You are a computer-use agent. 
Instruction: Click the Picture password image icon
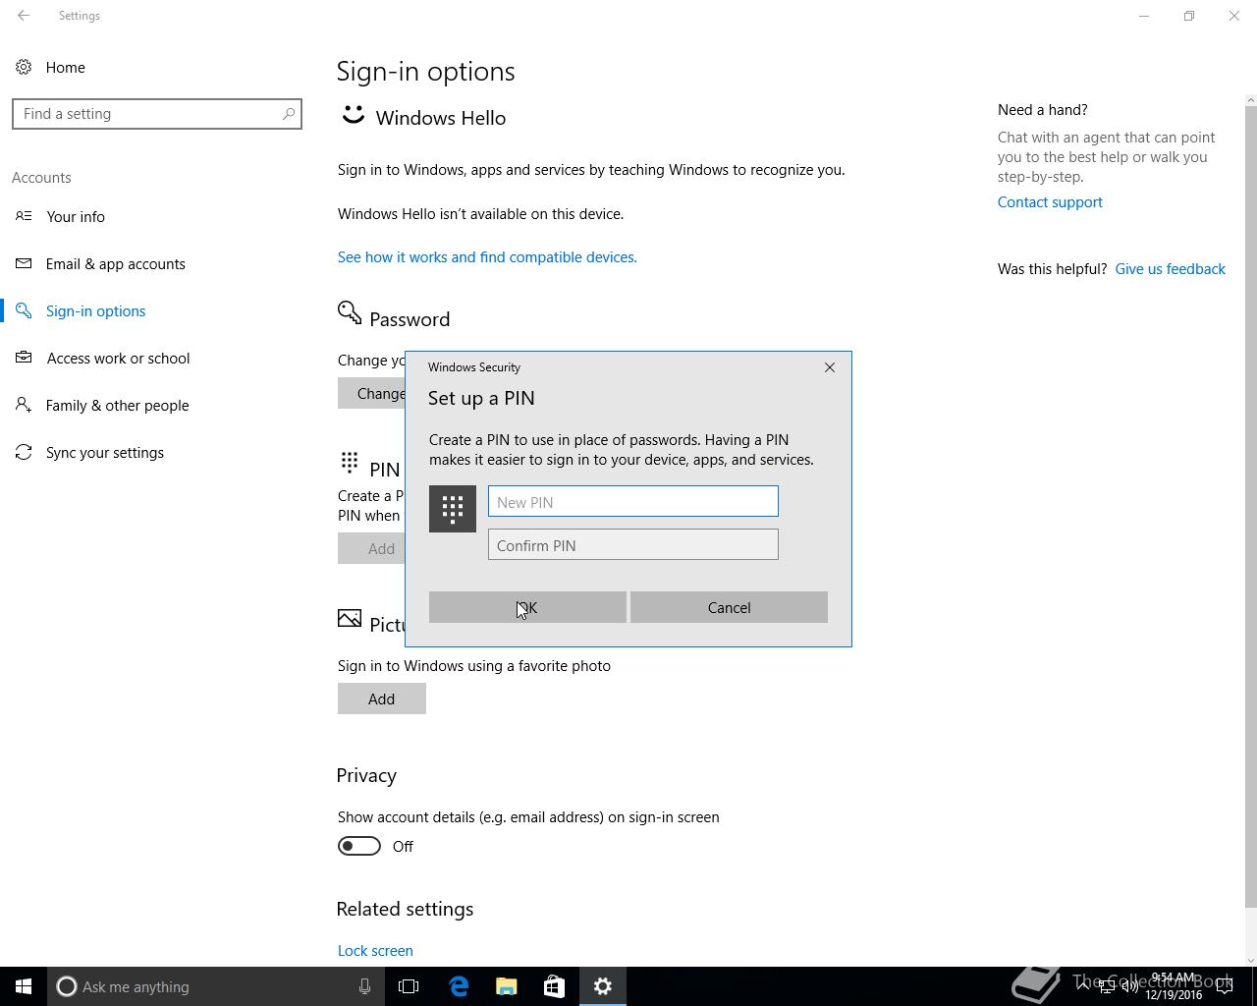click(x=350, y=618)
